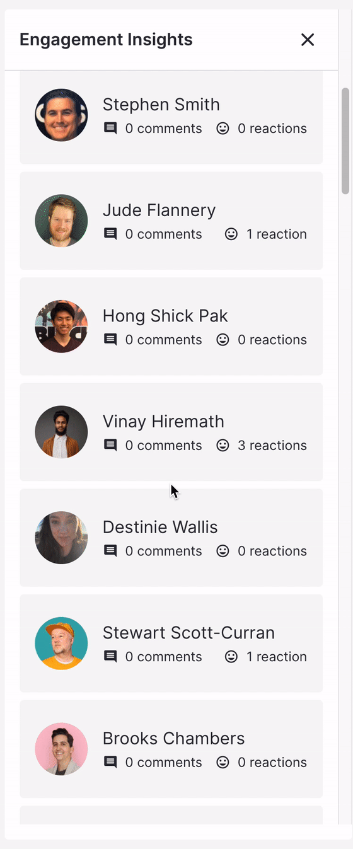This screenshot has width=353, height=849.
Task: Click the vertical scrollbar thumb
Action: [345, 141]
